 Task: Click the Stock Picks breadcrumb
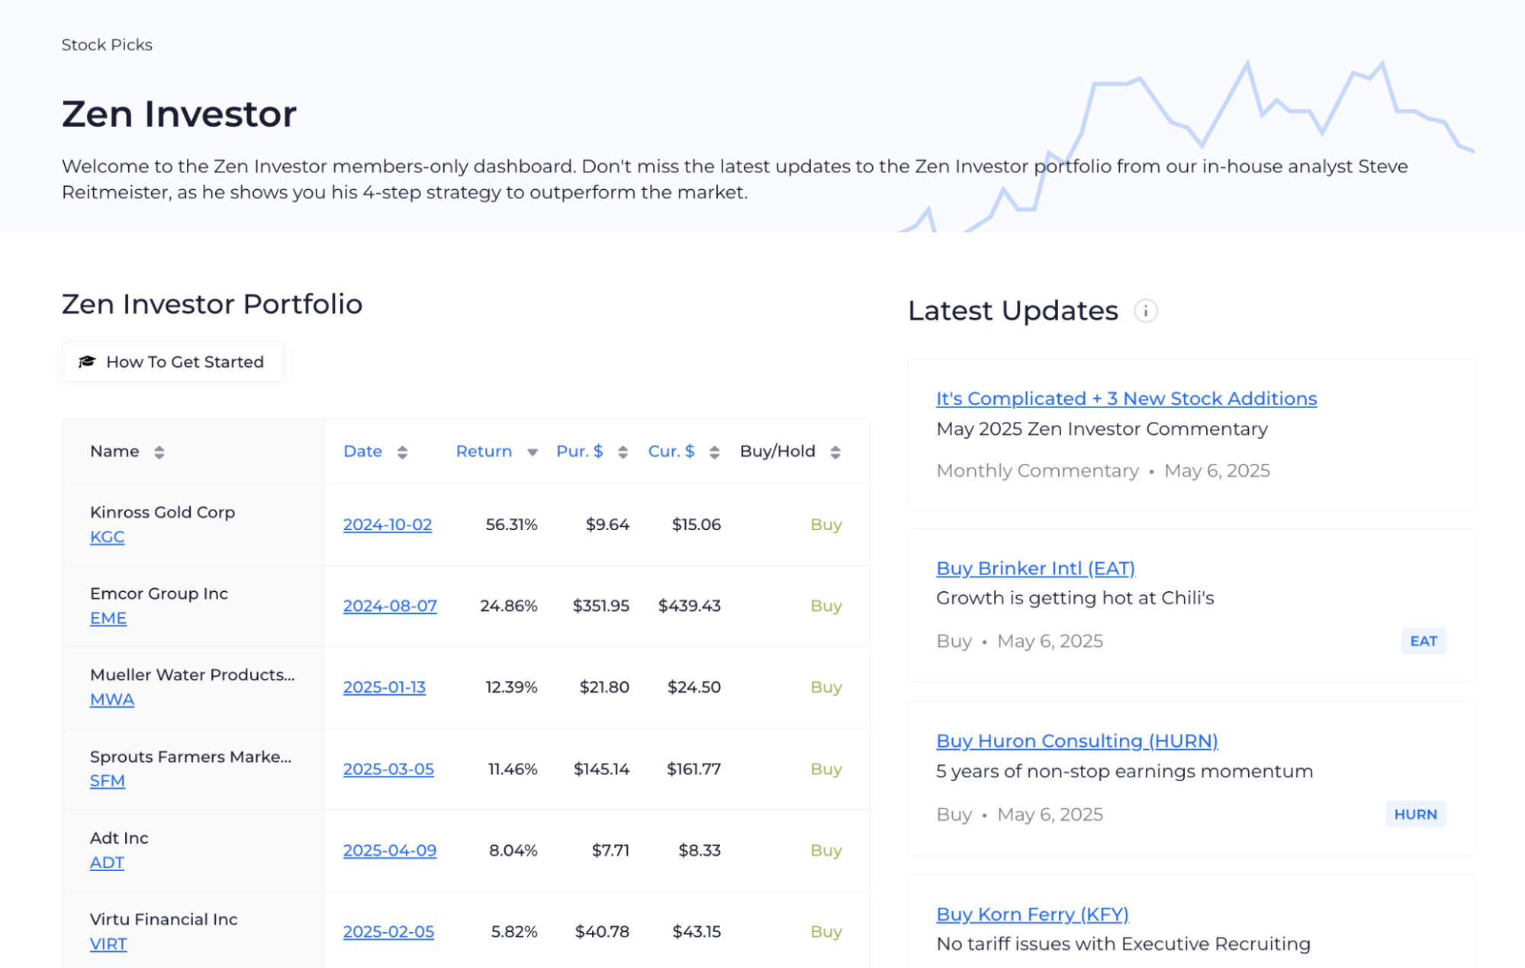(x=107, y=45)
